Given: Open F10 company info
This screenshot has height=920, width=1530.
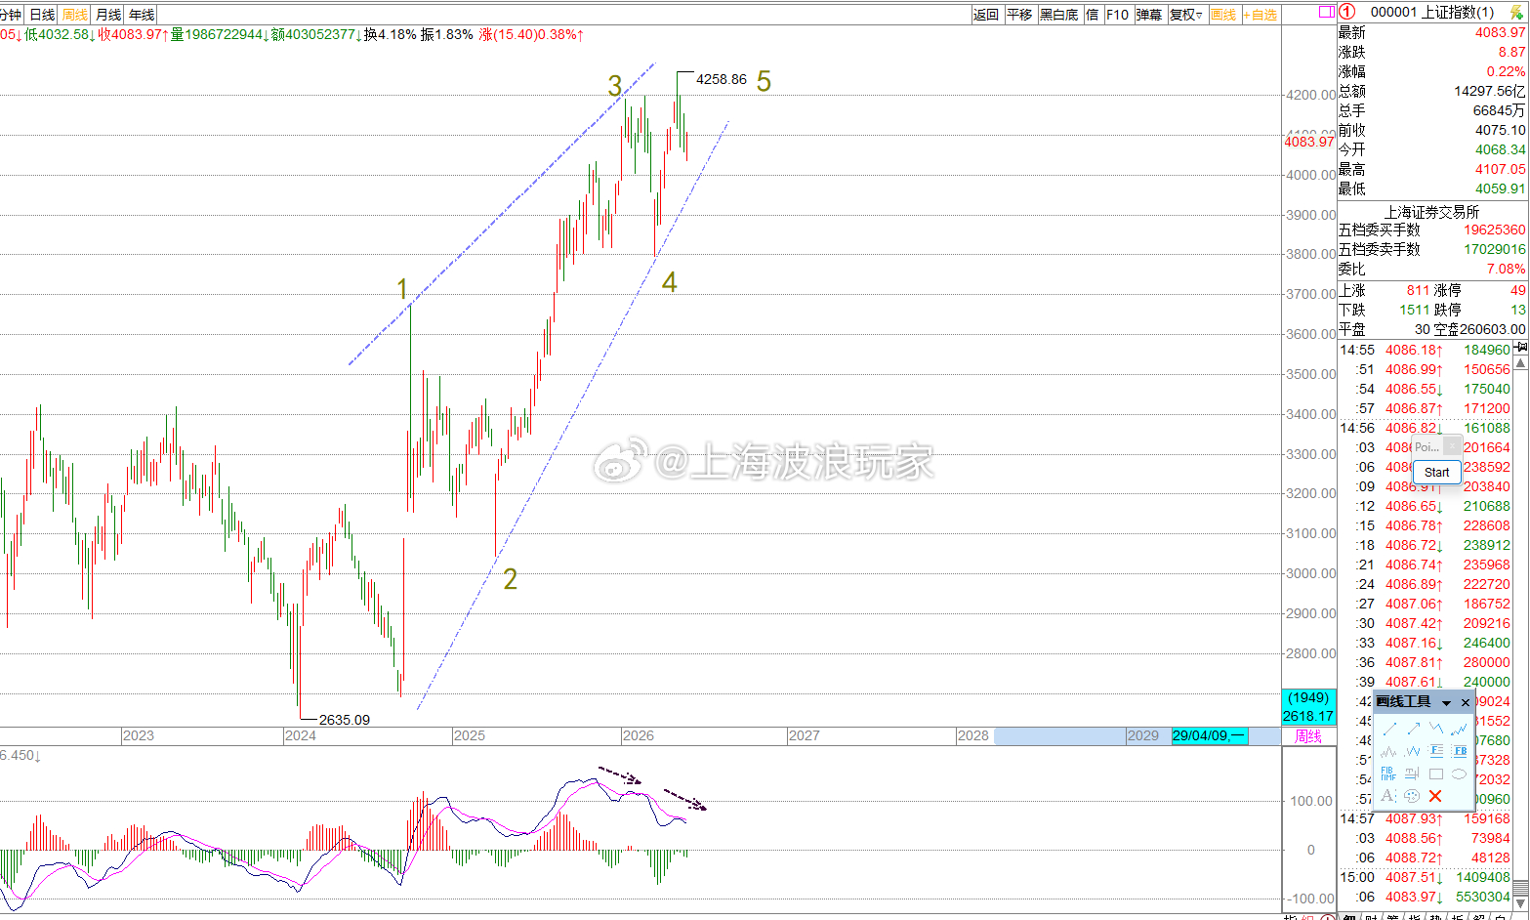Looking at the screenshot, I should [1118, 15].
